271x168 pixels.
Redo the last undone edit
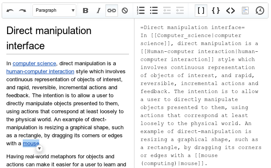point(22,11)
